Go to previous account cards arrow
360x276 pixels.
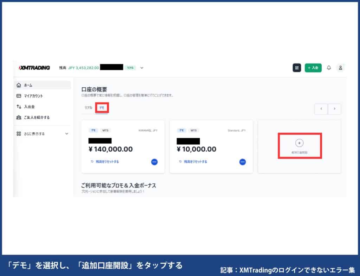[x=321, y=109]
